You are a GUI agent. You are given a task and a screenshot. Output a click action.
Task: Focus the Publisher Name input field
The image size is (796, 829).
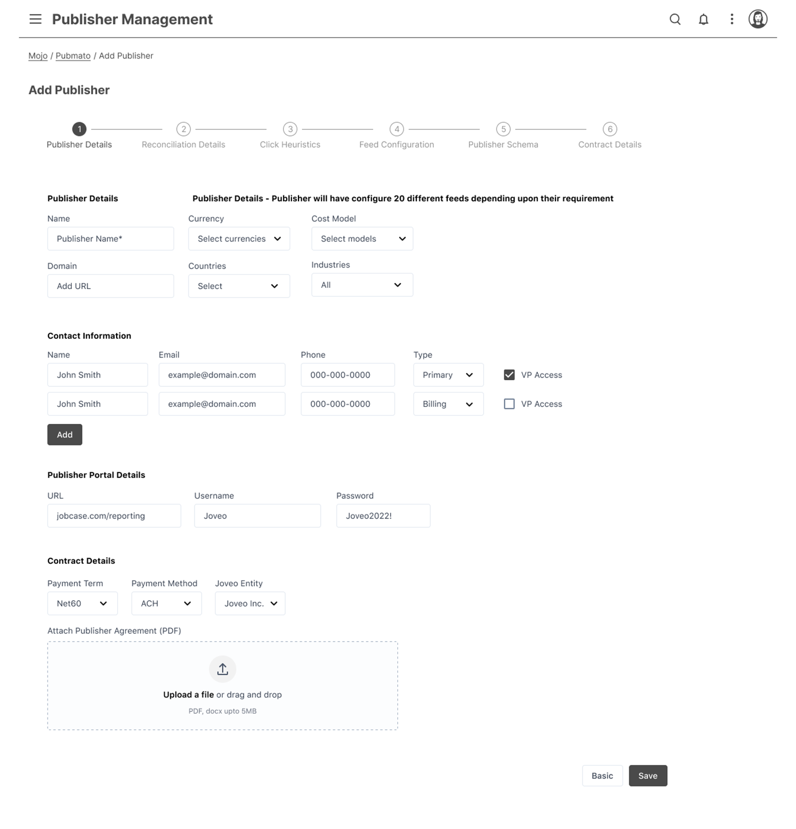(x=111, y=239)
